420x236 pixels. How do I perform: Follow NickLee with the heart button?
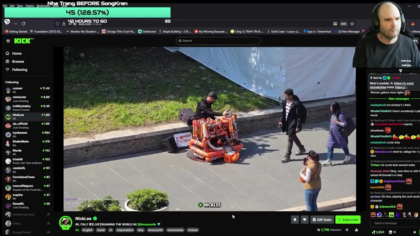coord(304,220)
